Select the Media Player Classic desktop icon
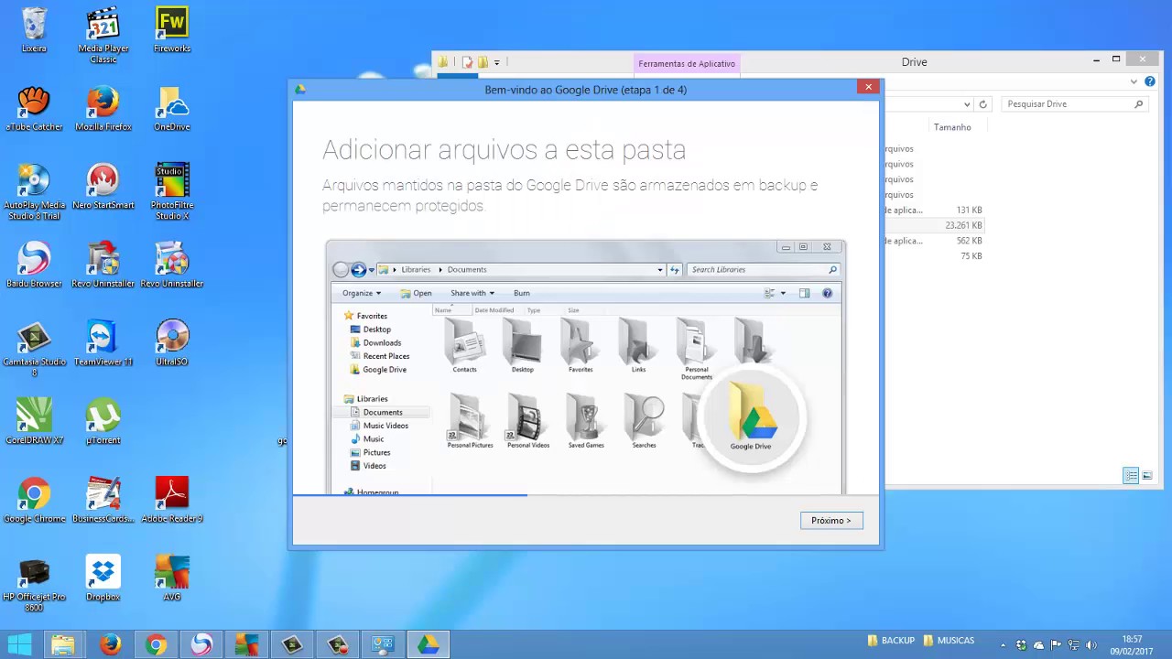1172x659 pixels. pos(103,35)
